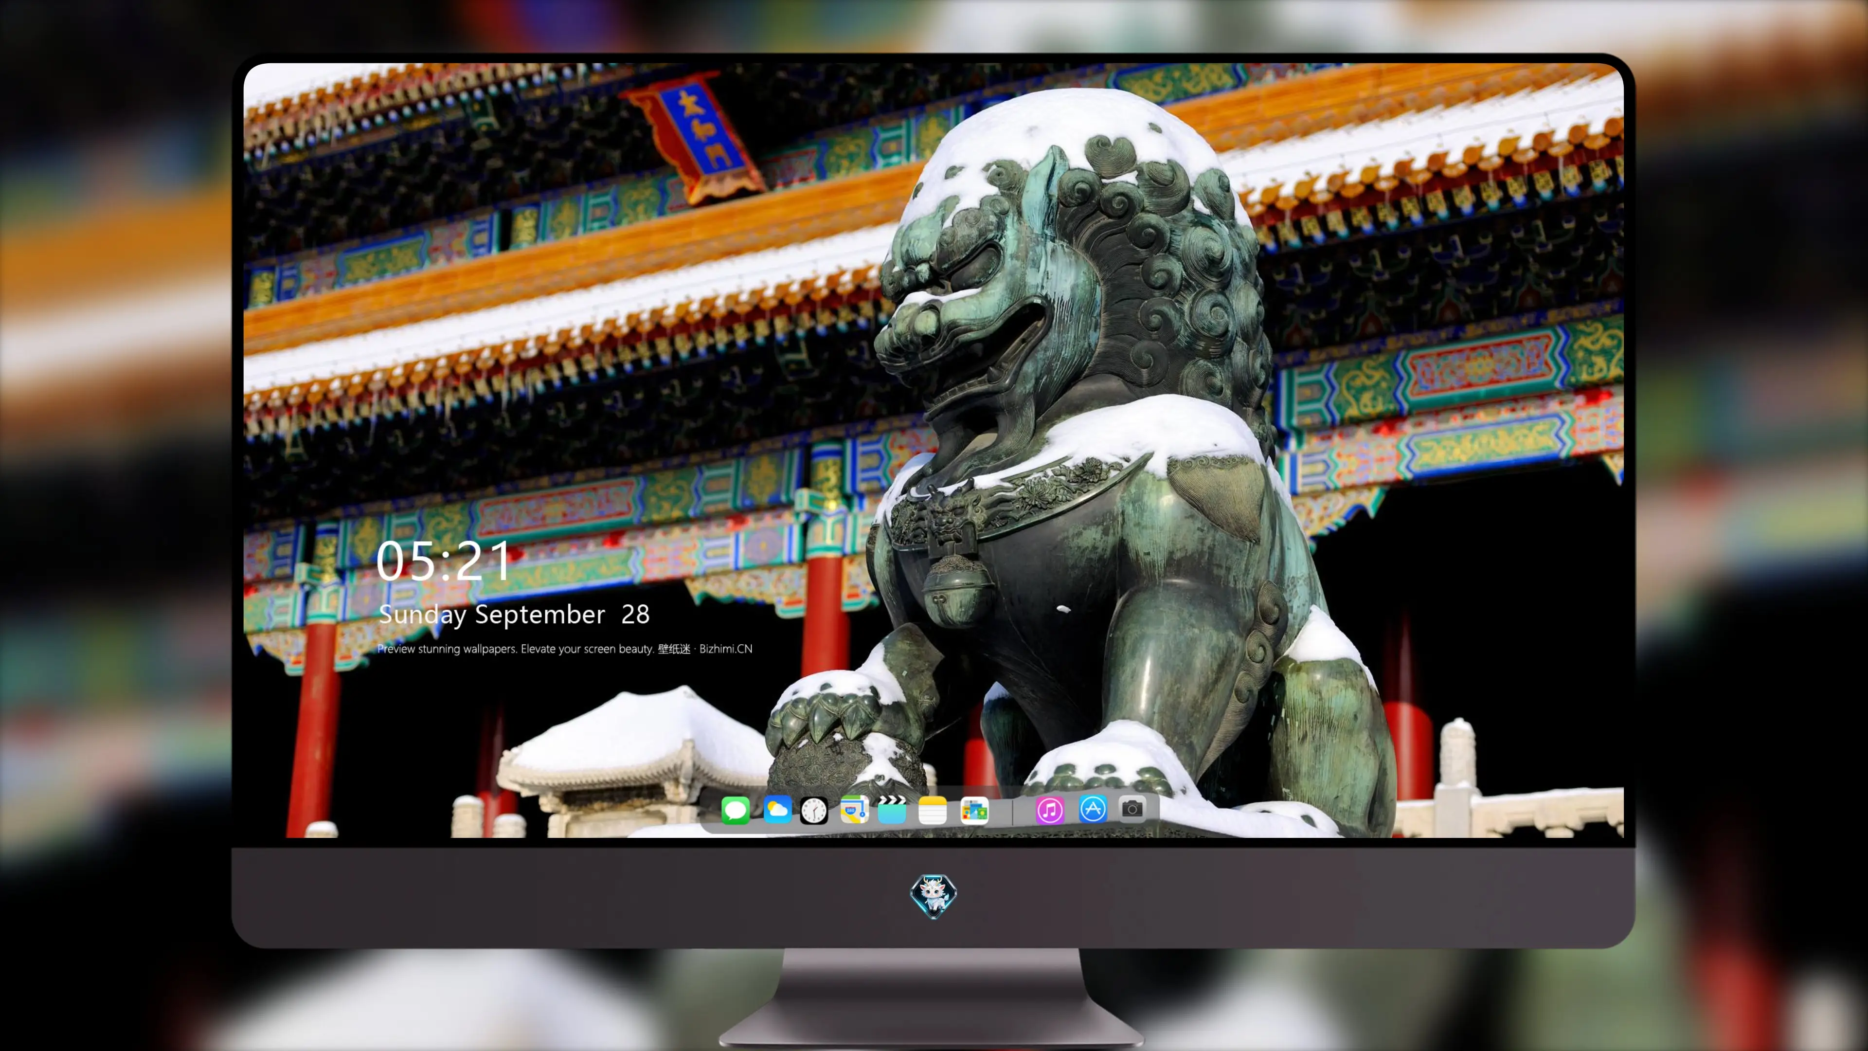This screenshot has width=1868, height=1051.
Task: Open the Videos clapperboard app in dock
Action: 892,810
